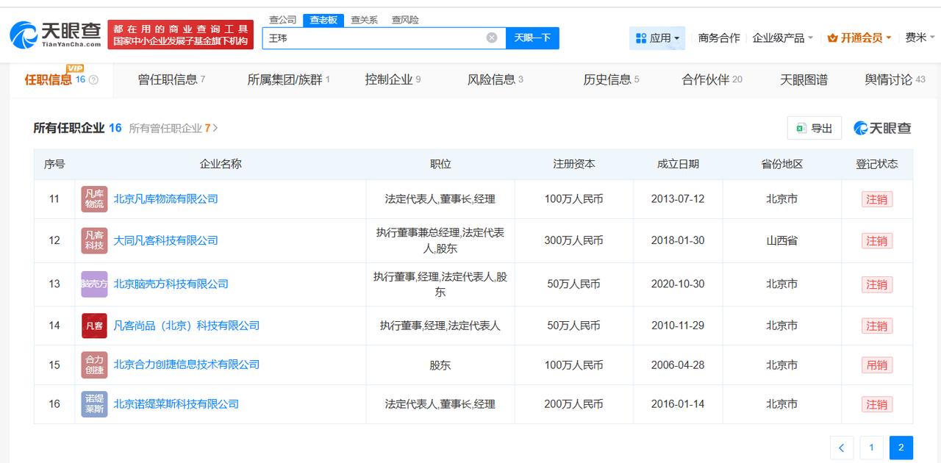The height and width of the screenshot is (463, 941).
Task: Click 吊销 status for 北京合力创捷
Action: coord(877,365)
